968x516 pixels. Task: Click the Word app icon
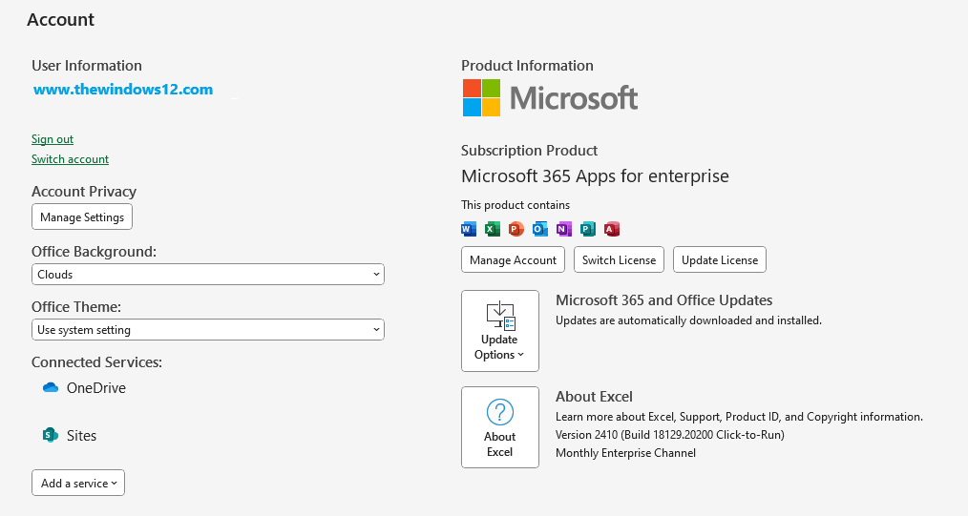[469, 229]
